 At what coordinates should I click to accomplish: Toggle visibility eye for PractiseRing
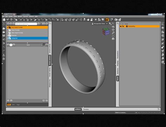coord(121,27)
